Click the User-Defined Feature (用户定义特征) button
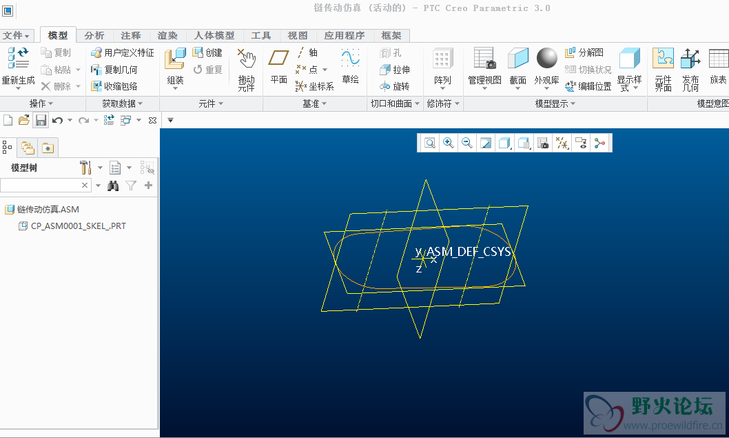This screenshot has width=729, height=438. (122, 52)
